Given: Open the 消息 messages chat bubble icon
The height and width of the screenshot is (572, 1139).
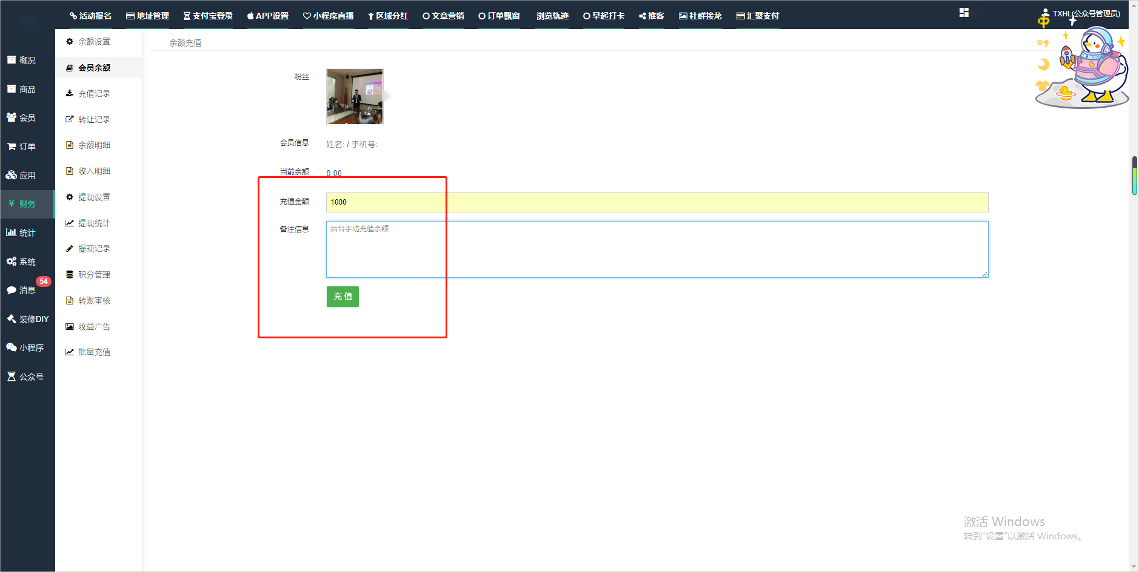Looking at the screenshot, I should click(x=12, y=291).
